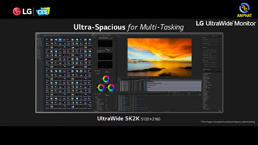Click the luminance slider beside the Midtones wheel
258x145 pixels.
coord(102,79)
